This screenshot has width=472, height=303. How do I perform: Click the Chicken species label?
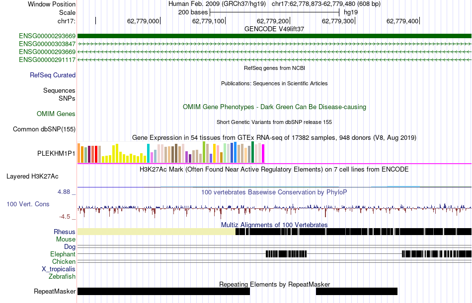pos(64,261)
